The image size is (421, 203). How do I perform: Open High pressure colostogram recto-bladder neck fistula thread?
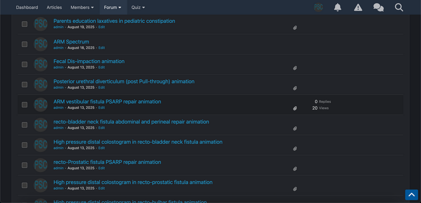138,142
